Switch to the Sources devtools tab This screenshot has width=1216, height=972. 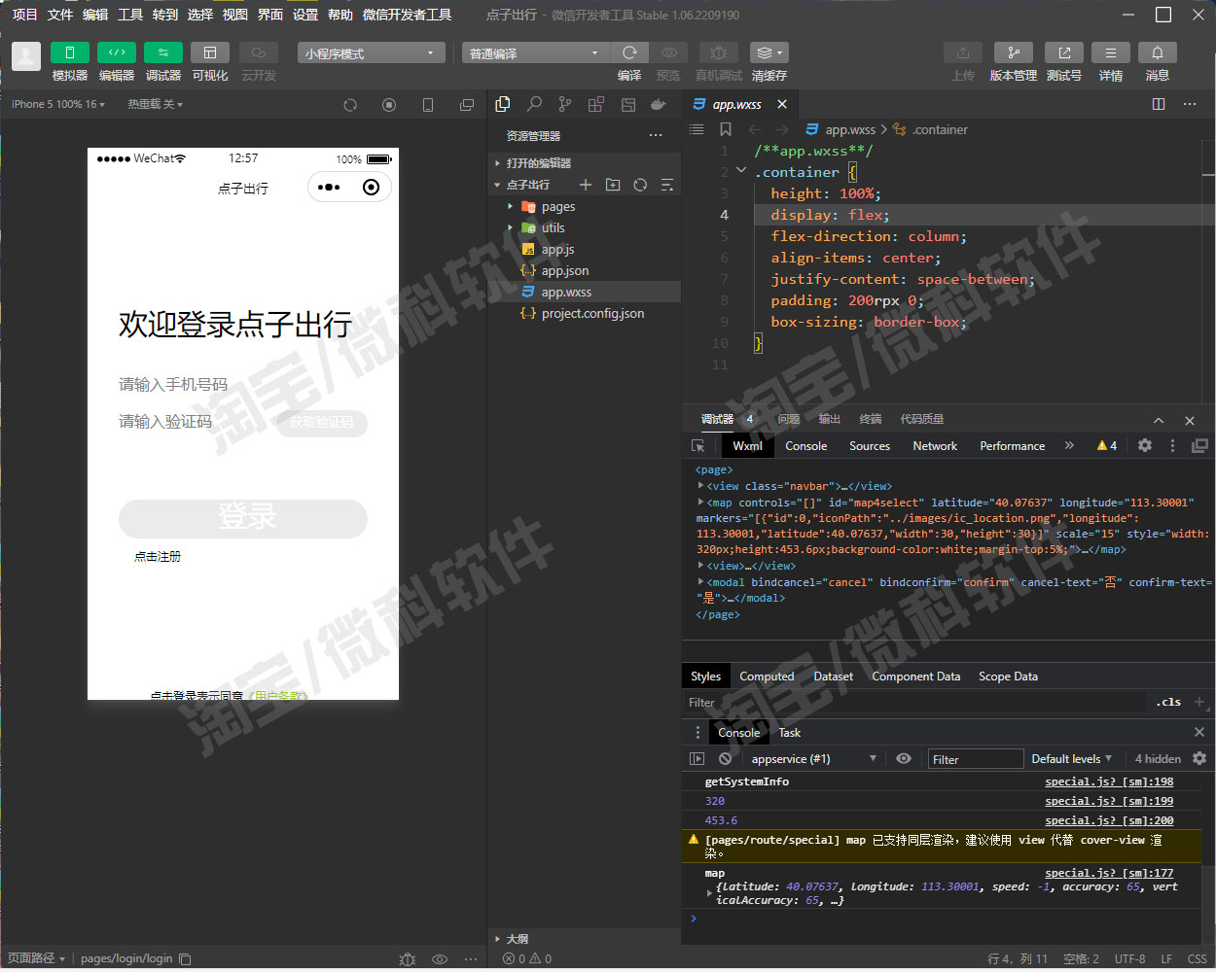click(870, 446)
